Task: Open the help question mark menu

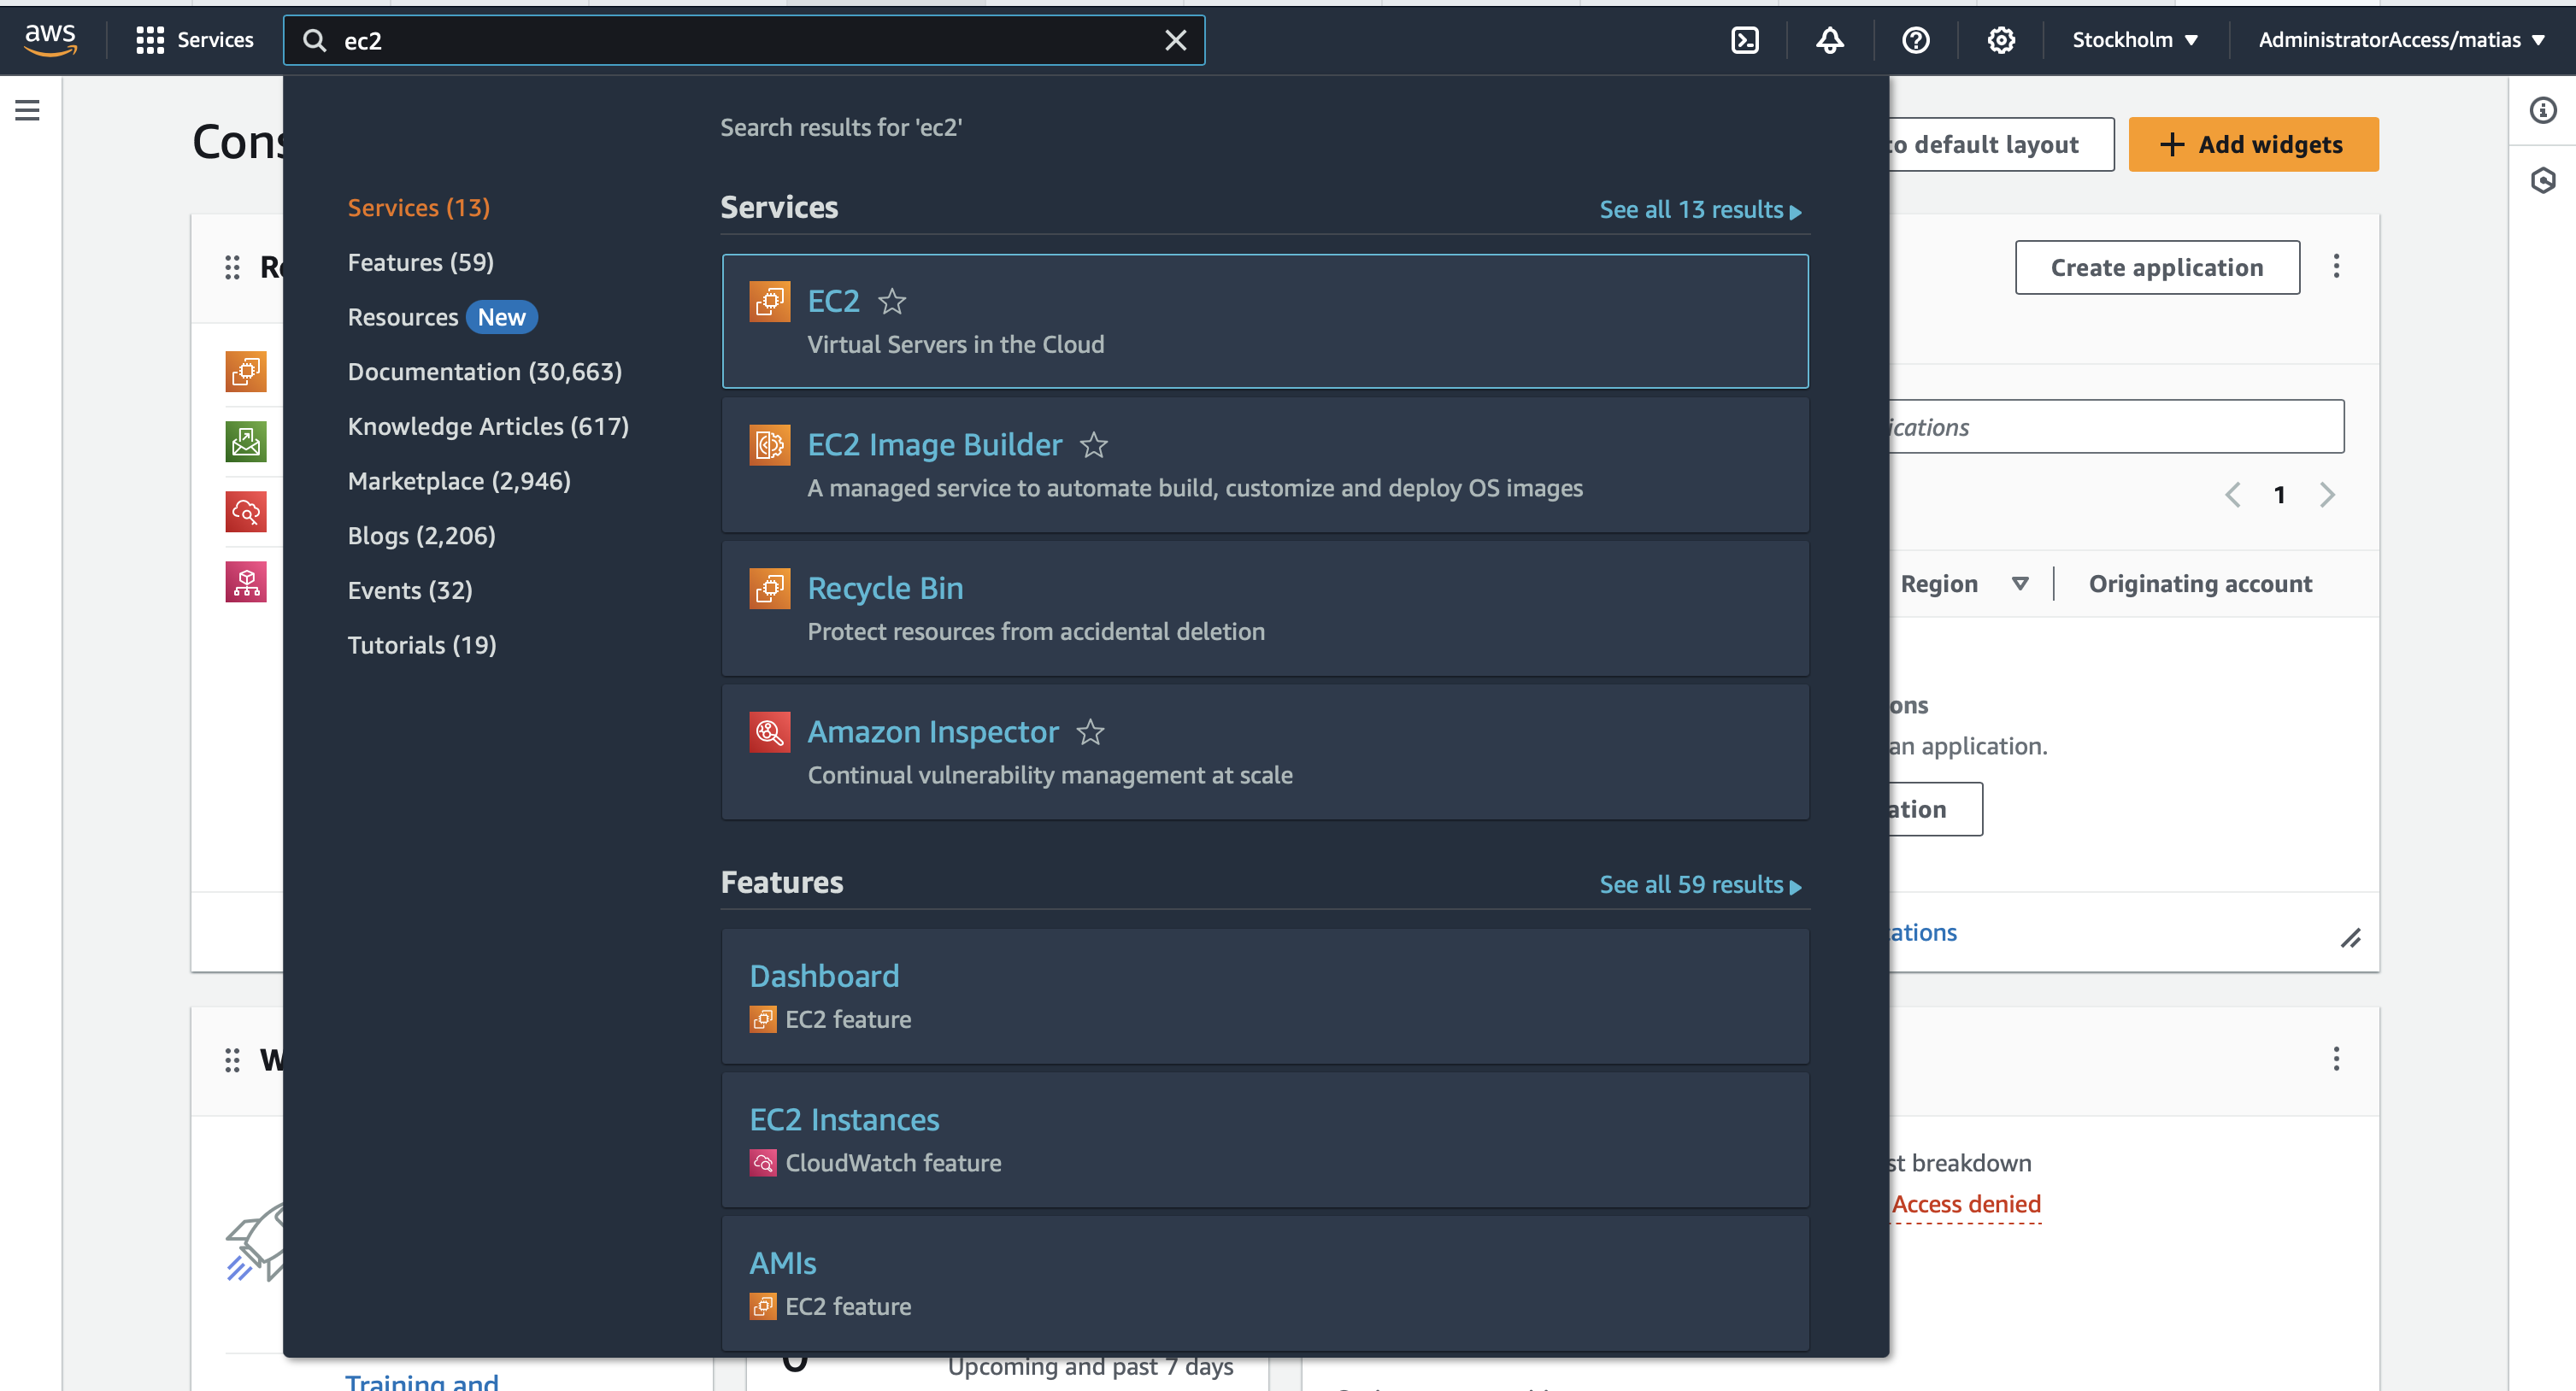Action: 1915,40
